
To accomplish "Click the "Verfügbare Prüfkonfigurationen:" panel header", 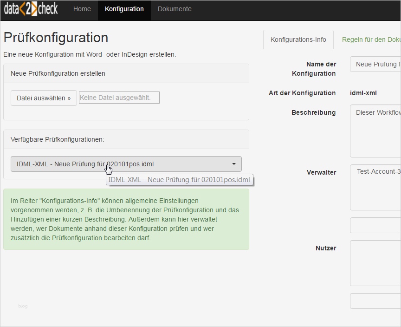I will pyautogui.click(x=126, y=139).
